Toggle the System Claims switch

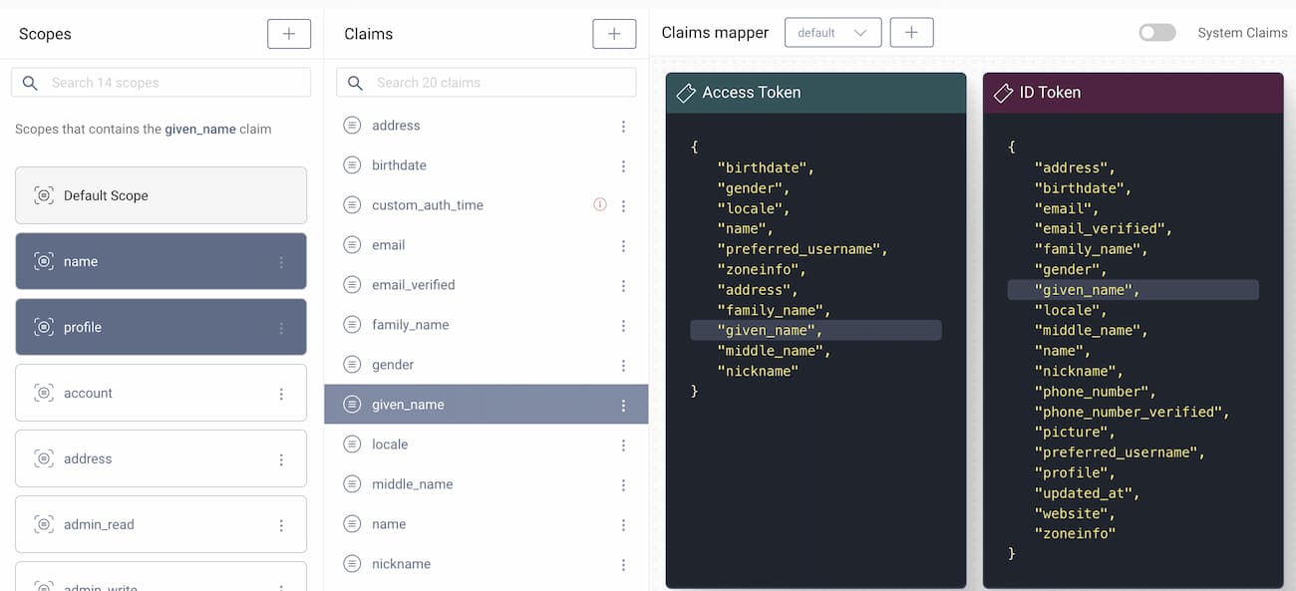coord(1156,33)
